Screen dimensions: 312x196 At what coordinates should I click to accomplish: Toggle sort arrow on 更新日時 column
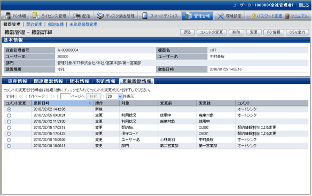(90, 103)
